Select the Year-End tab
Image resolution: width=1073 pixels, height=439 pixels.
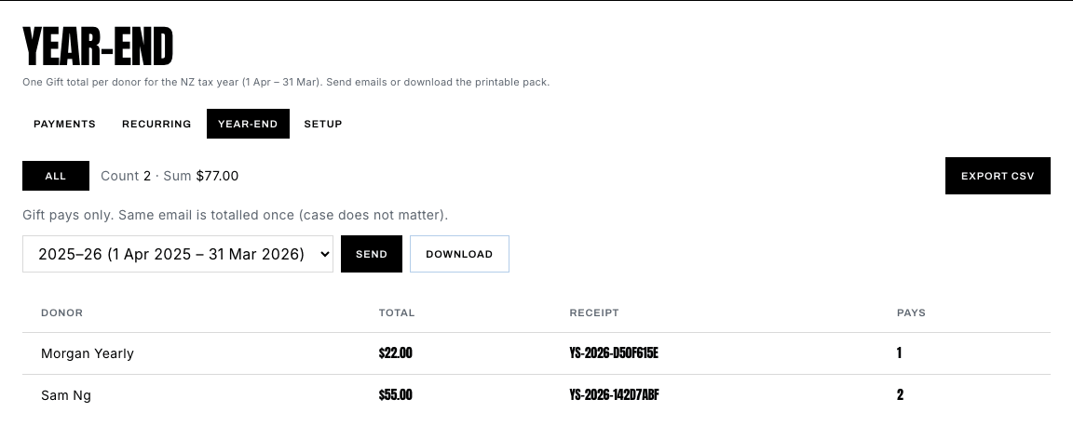pos(248,124)
